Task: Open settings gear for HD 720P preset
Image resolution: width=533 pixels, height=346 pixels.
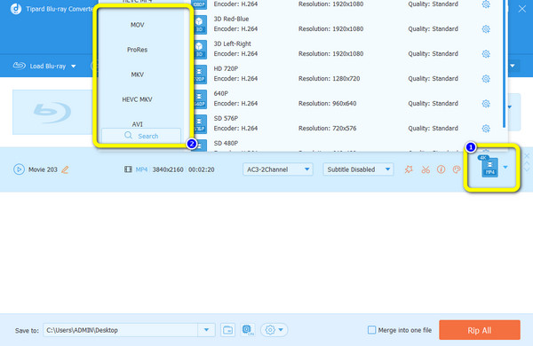Action: pyautogui.click(x=486, y=78)
